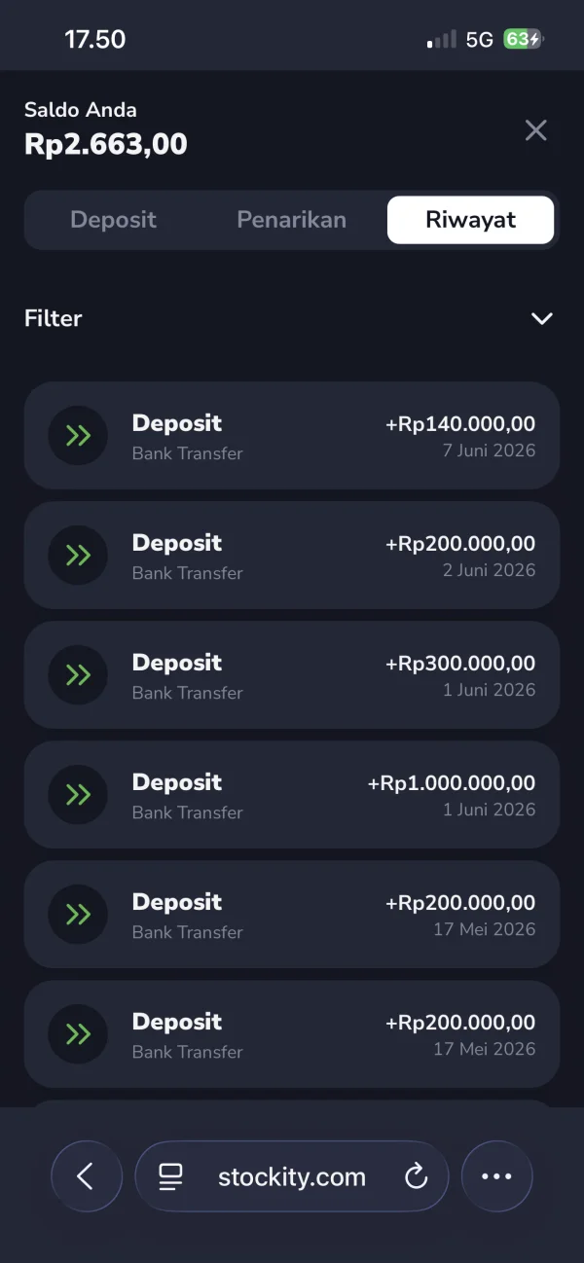Open last 17 Mei 2026 deposit entry
Viewport: 584px width, 1263px height.
(x=292, y=1033)
